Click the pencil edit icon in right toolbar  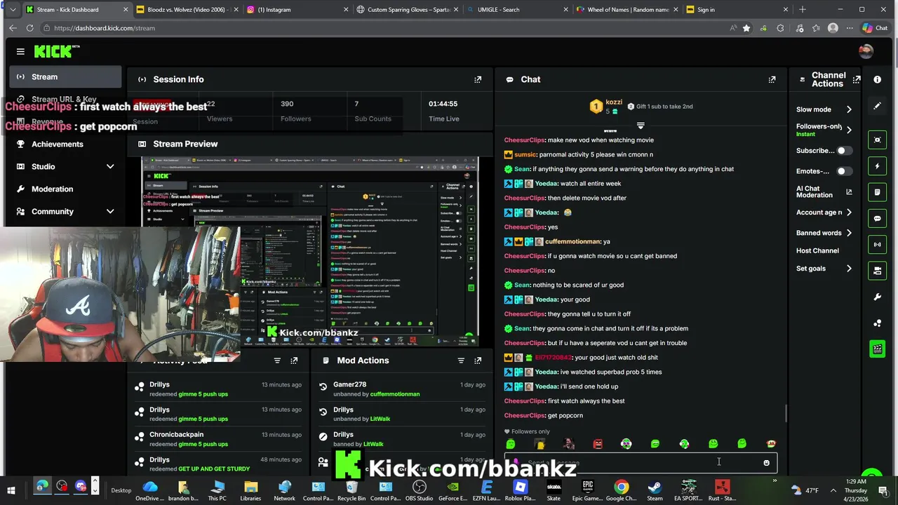point(877,106)
